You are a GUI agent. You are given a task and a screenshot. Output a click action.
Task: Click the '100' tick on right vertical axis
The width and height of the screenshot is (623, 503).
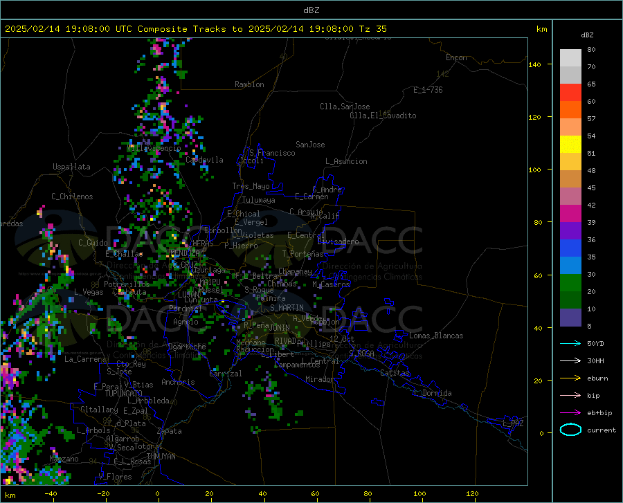[535, 170]
